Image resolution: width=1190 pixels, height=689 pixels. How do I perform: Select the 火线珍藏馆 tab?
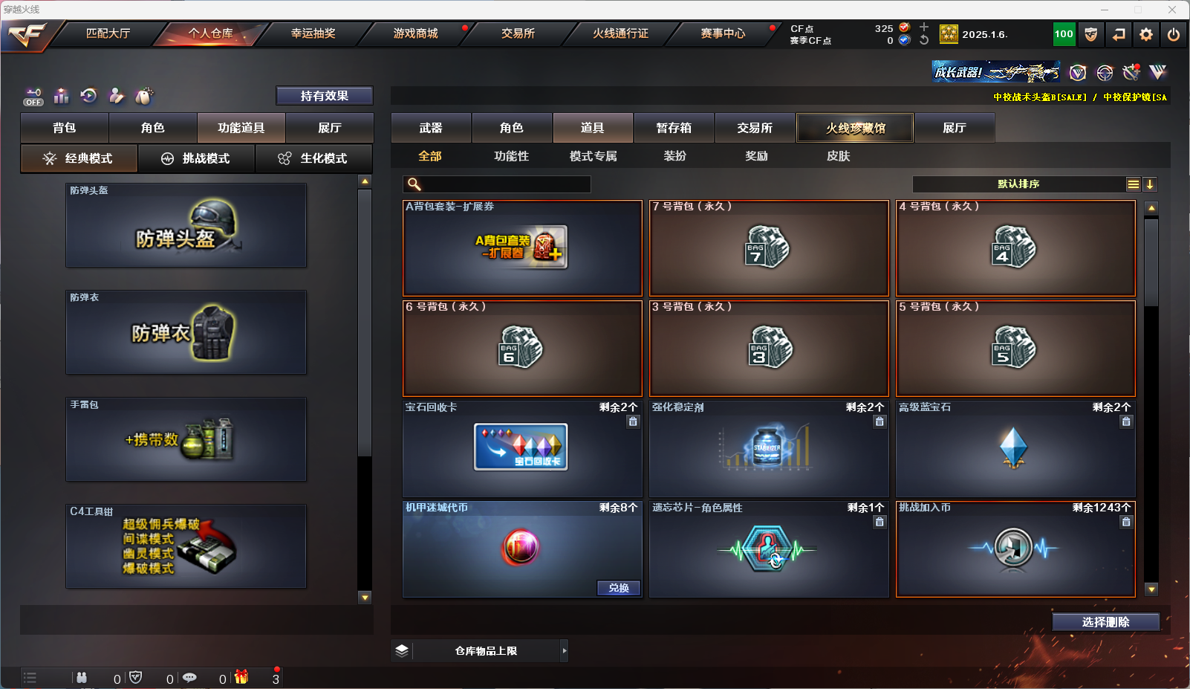856,128
